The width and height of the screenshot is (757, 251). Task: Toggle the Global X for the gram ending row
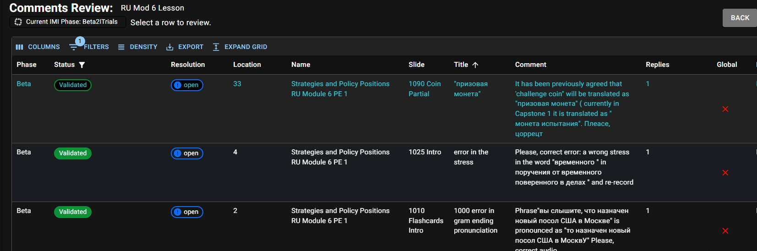725,231
